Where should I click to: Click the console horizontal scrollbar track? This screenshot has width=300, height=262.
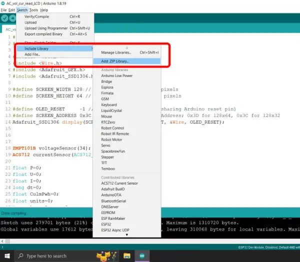[x=153, y=241]
